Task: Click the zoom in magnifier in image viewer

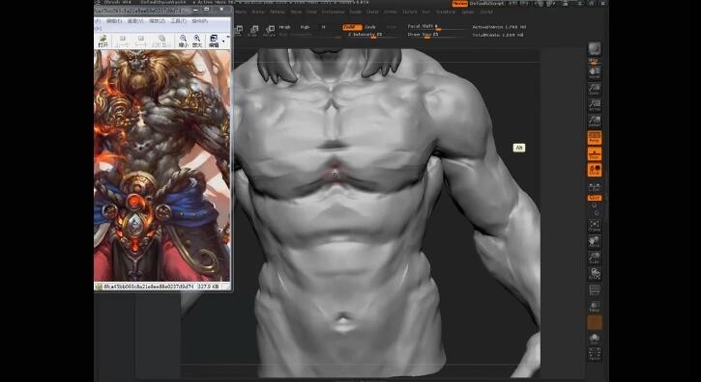Action: coord(197,41)
